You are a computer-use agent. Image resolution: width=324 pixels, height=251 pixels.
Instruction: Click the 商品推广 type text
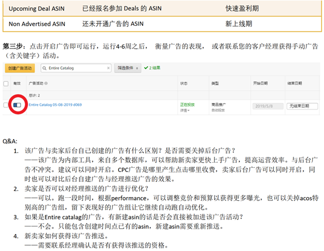point(219,105)
